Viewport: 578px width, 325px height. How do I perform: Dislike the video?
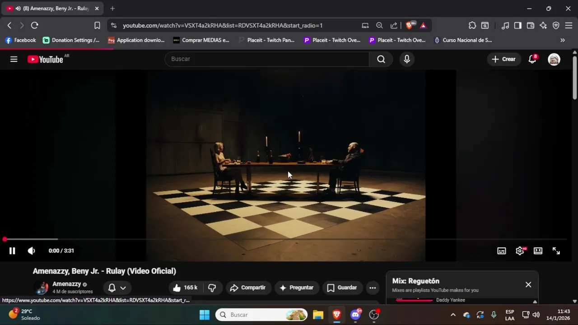[x=212, y=288]
